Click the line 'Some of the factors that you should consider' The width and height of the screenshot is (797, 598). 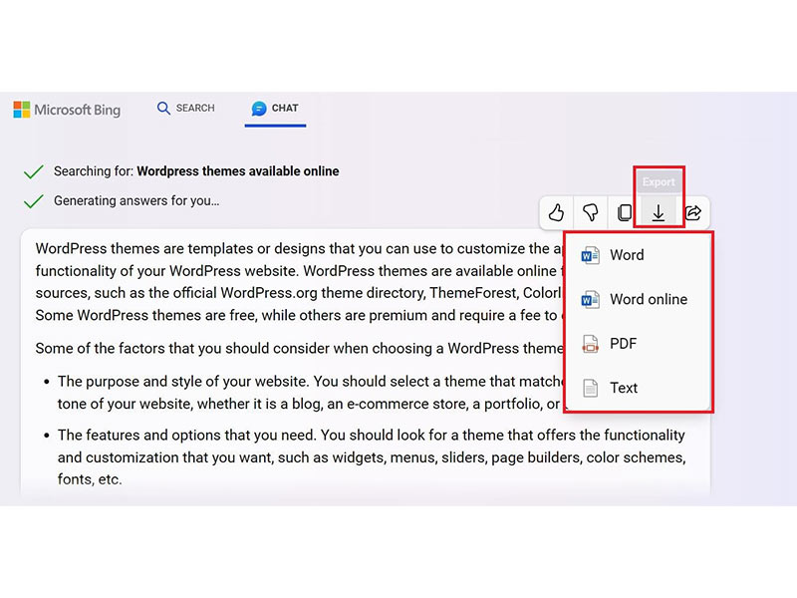pos(300,348)
